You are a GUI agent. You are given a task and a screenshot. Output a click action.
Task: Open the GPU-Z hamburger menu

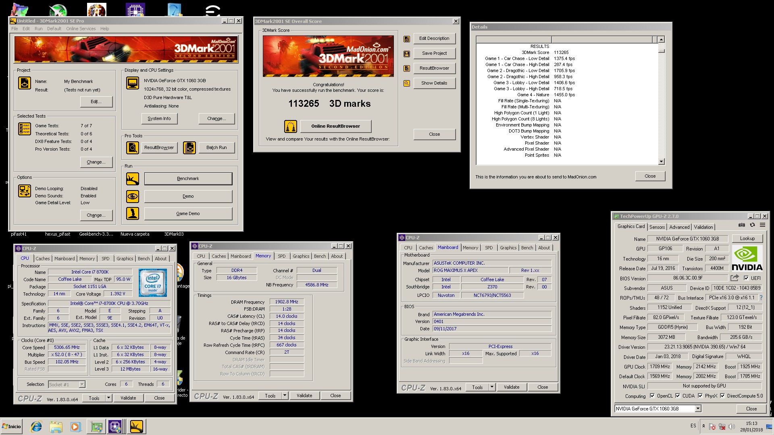tap(763, 225)
